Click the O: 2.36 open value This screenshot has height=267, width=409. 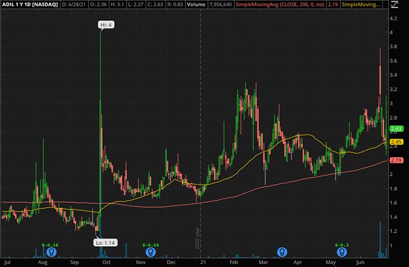coord(97,4)
